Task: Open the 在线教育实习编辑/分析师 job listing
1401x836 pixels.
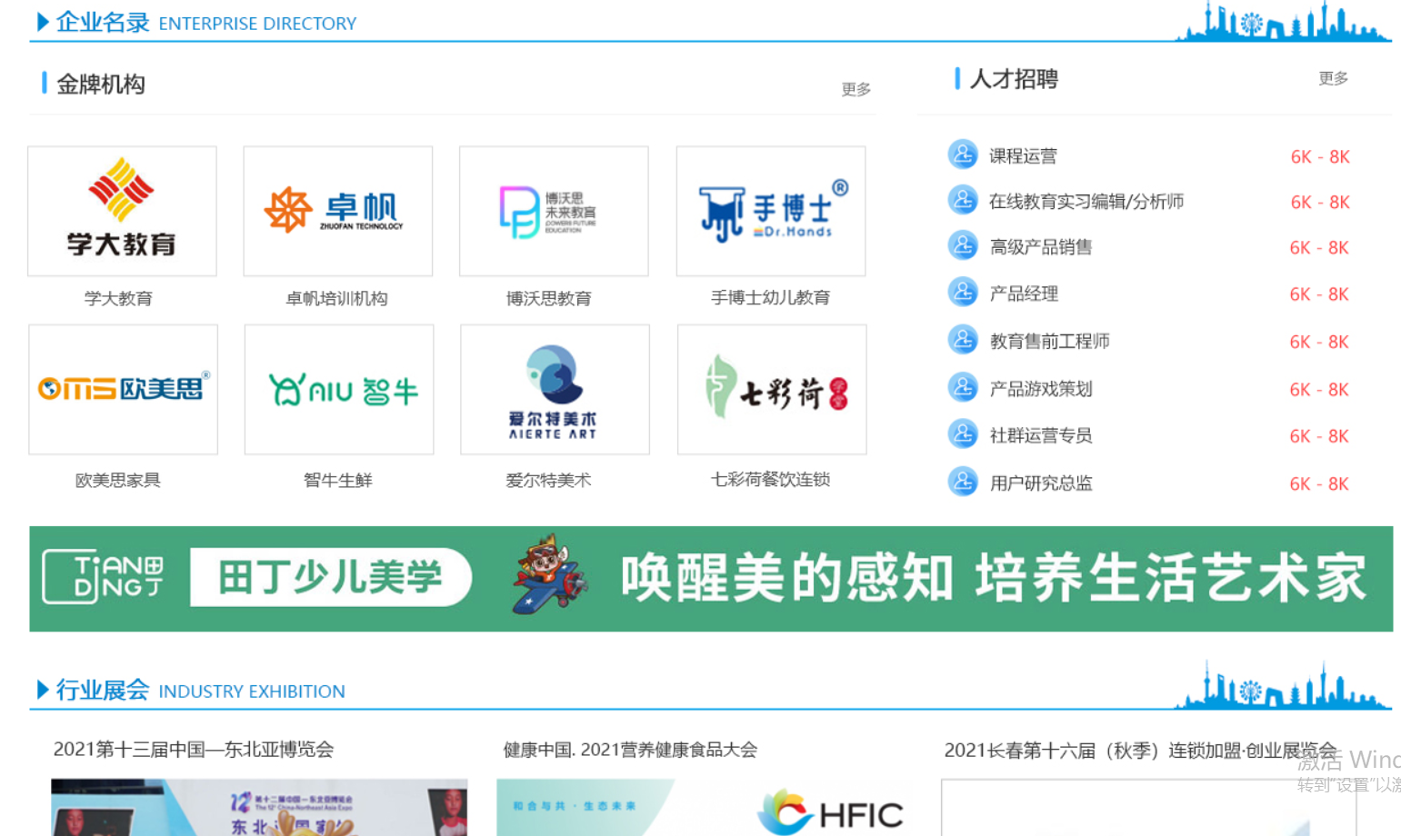Action: 1086,202
